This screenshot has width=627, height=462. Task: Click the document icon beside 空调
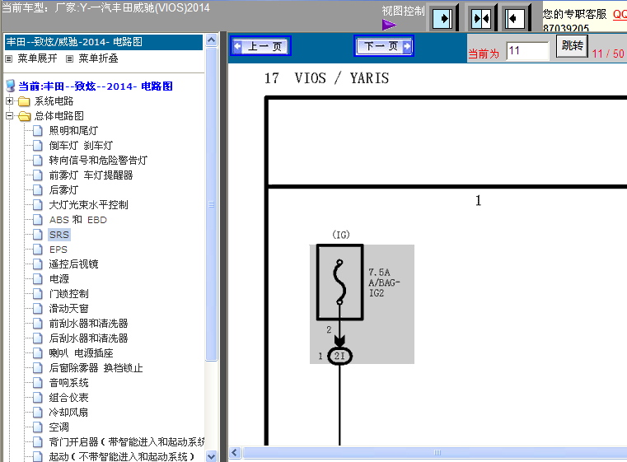pyautogui.click(x=38, y=427)
